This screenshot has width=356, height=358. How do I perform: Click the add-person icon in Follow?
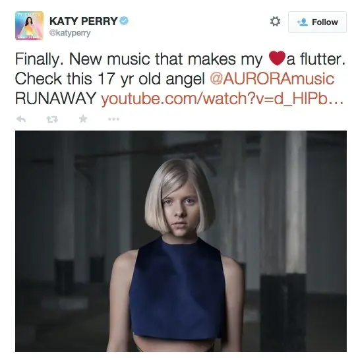point(303,22)
